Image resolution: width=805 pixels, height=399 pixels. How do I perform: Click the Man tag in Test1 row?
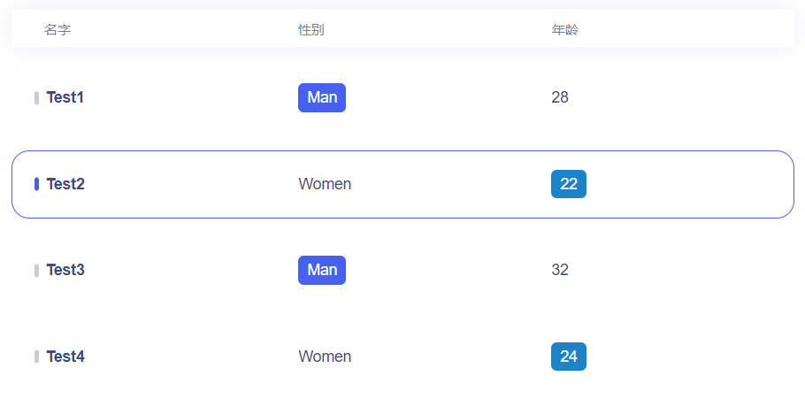click(x=322, y=97)
